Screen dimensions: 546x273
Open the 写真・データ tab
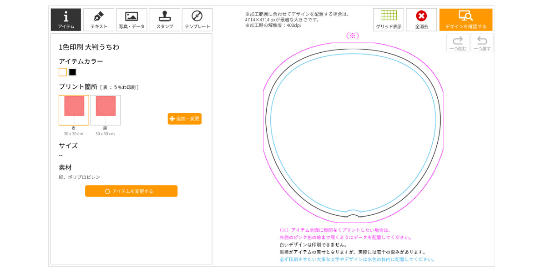coord(131,20)
